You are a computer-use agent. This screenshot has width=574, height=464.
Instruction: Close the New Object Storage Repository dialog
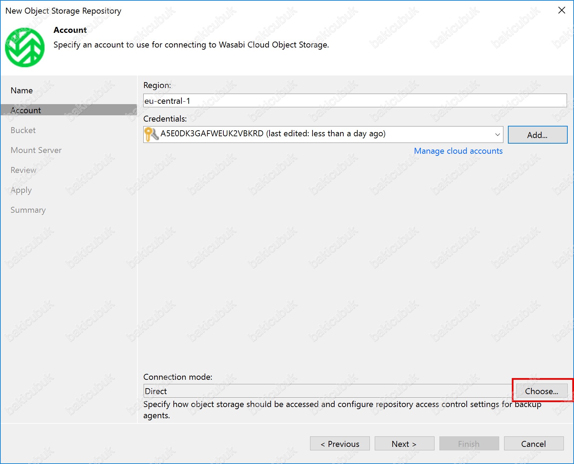pyautogui.click(x=561, y=10)
